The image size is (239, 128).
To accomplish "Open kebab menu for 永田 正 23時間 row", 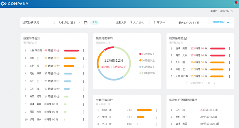I will 83,81.
